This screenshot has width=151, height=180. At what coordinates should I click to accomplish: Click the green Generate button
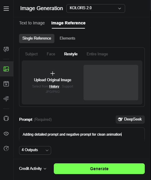[99, 169]
